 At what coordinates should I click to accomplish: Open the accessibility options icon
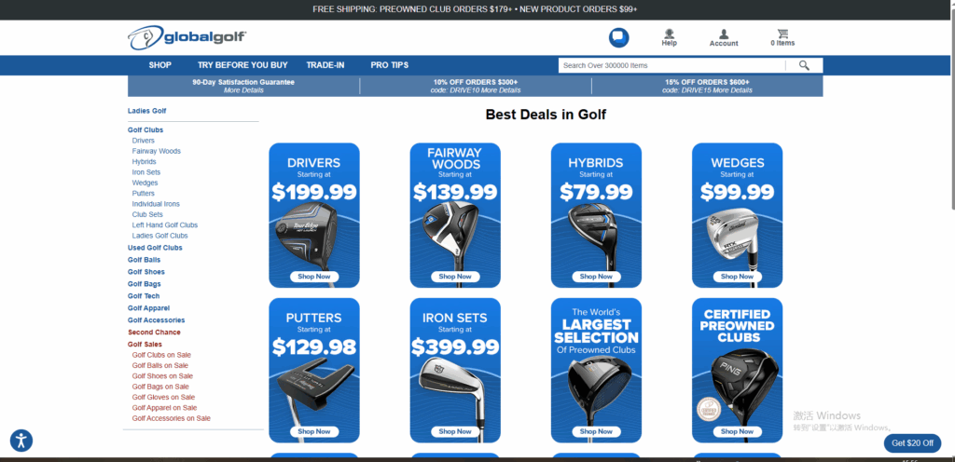(x=21, y=441)
